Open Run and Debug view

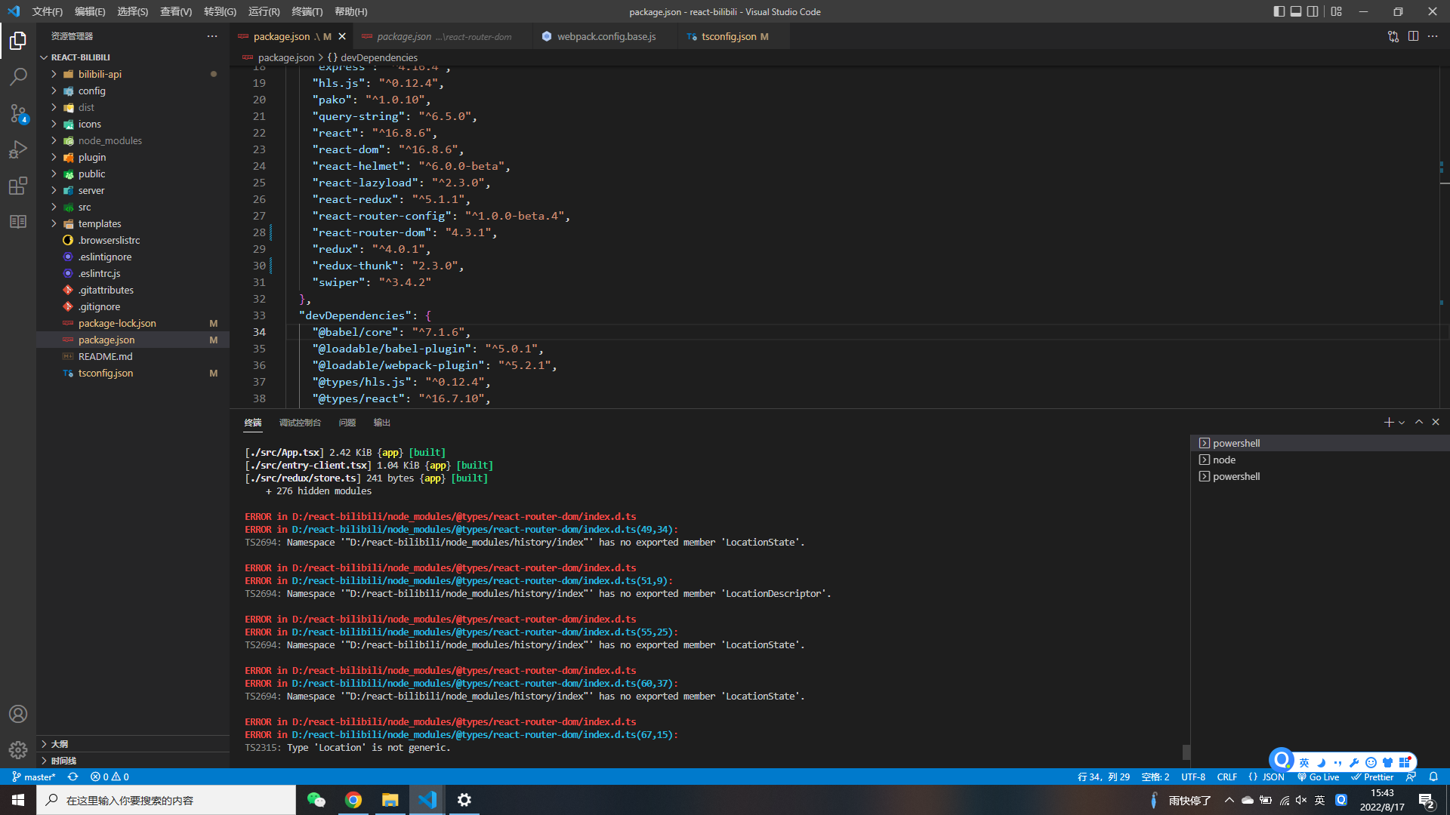[18, 149]
